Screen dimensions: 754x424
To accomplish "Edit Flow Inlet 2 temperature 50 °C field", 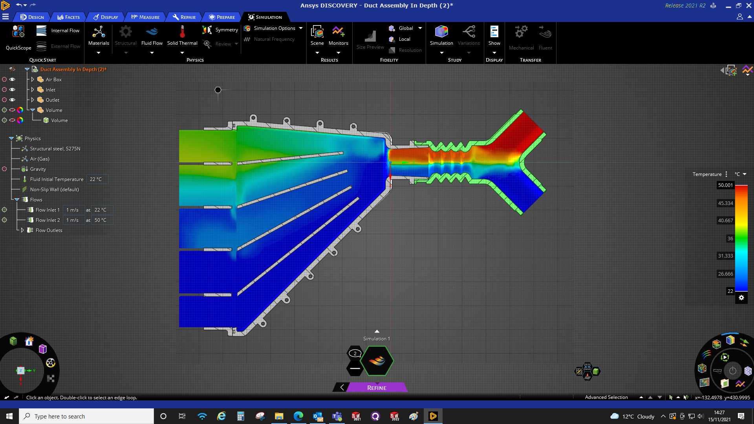I will [x=101, y=220].
